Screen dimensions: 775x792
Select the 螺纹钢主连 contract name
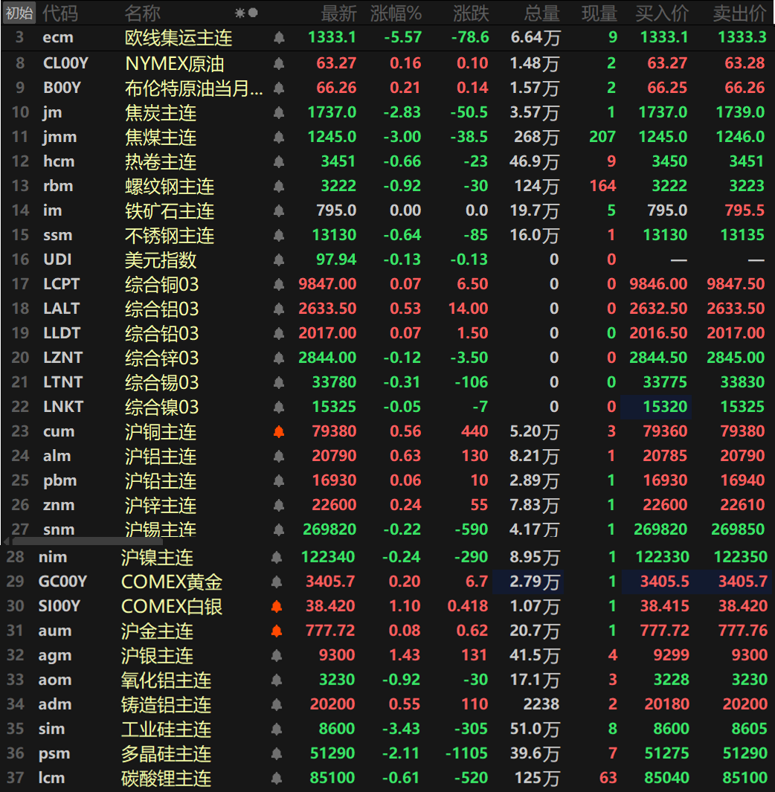170,186
